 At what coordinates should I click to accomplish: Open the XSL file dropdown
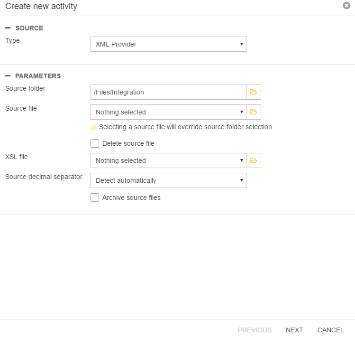168,160
